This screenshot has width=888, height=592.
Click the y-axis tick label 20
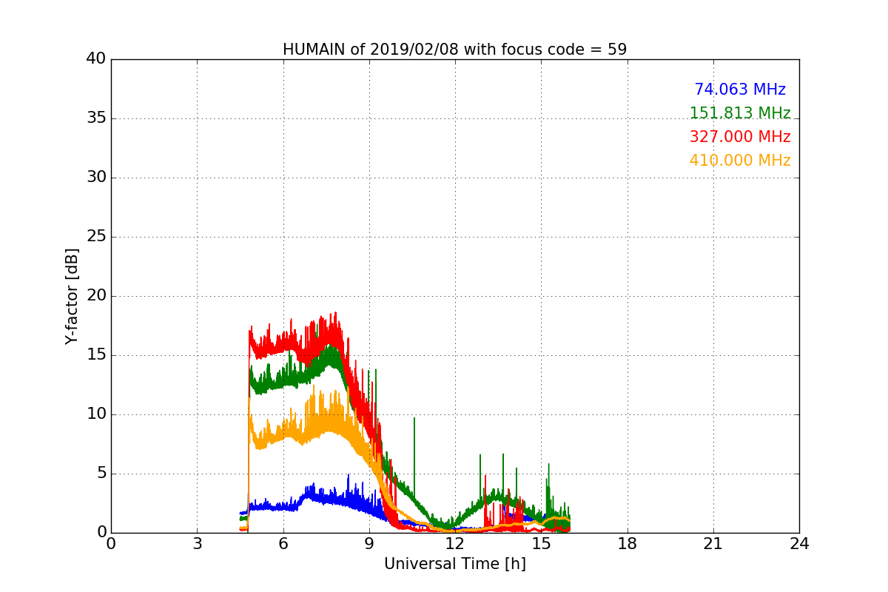click(95, 296)
